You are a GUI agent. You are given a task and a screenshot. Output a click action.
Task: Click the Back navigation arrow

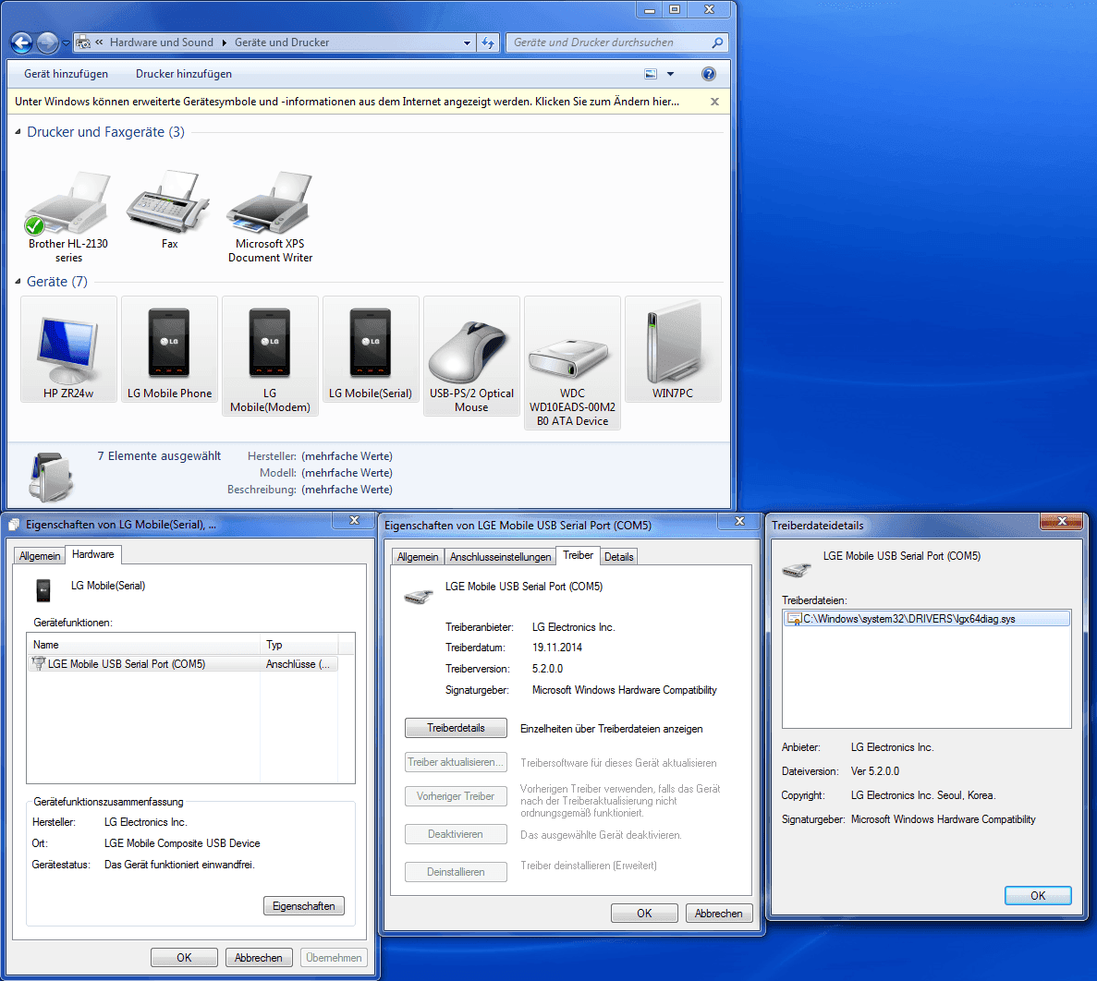pyautogui.click(x=21, y=42)
